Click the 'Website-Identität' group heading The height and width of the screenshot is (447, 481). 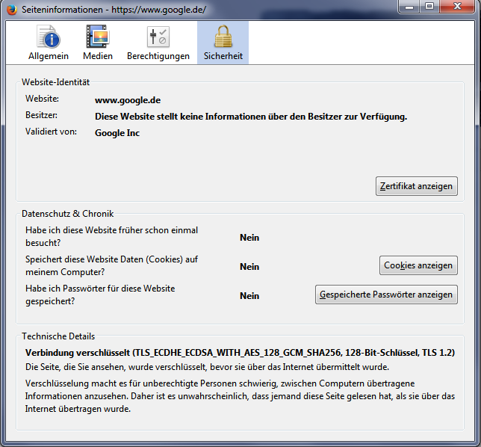(x=55, y=82)
